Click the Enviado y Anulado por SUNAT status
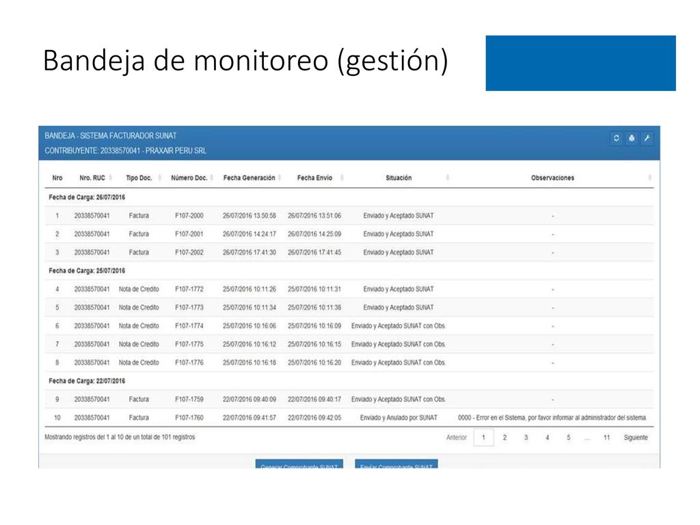The height and width of the screenshot is (525, 700). pyautogui.click(x=399, y=418)
